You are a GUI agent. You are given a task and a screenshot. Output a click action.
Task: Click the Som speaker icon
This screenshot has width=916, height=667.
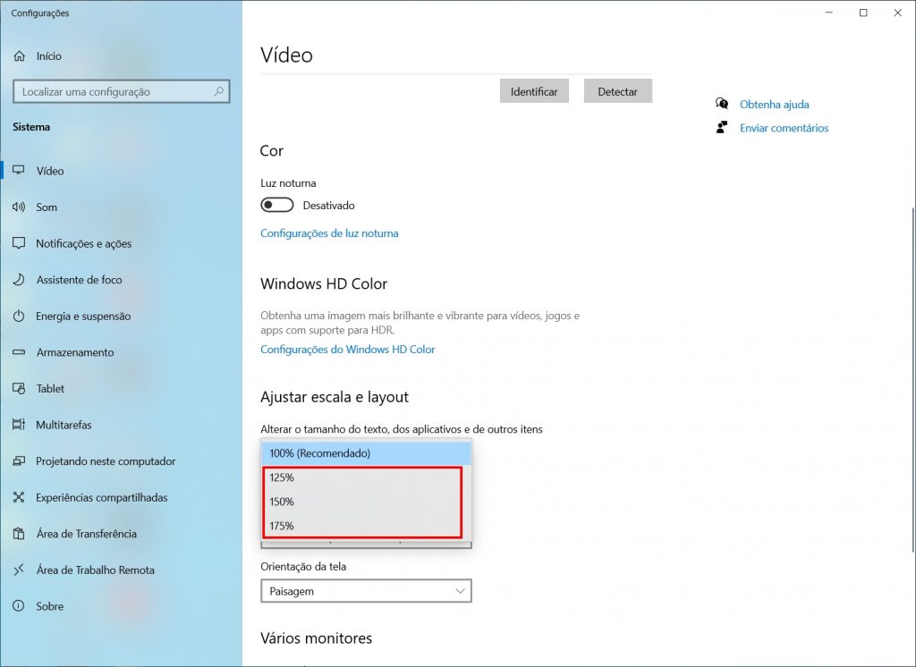click(x=19, y=207)
